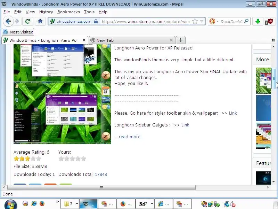Click the vertical scrollbar thumb

coord(274,78)
